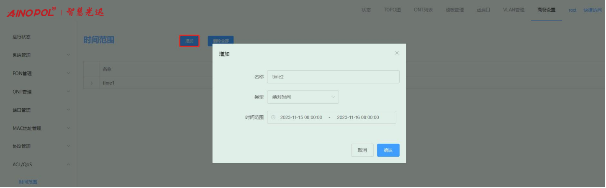Click the start date 2023-11-15 08:00:00

coord(301,117)
